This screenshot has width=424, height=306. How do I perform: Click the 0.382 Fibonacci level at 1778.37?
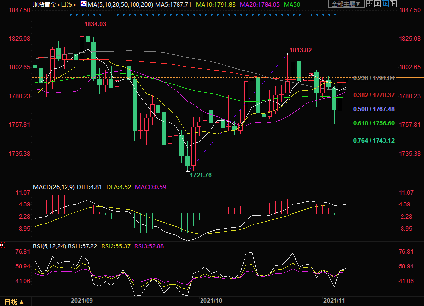(x=374, y=96)
